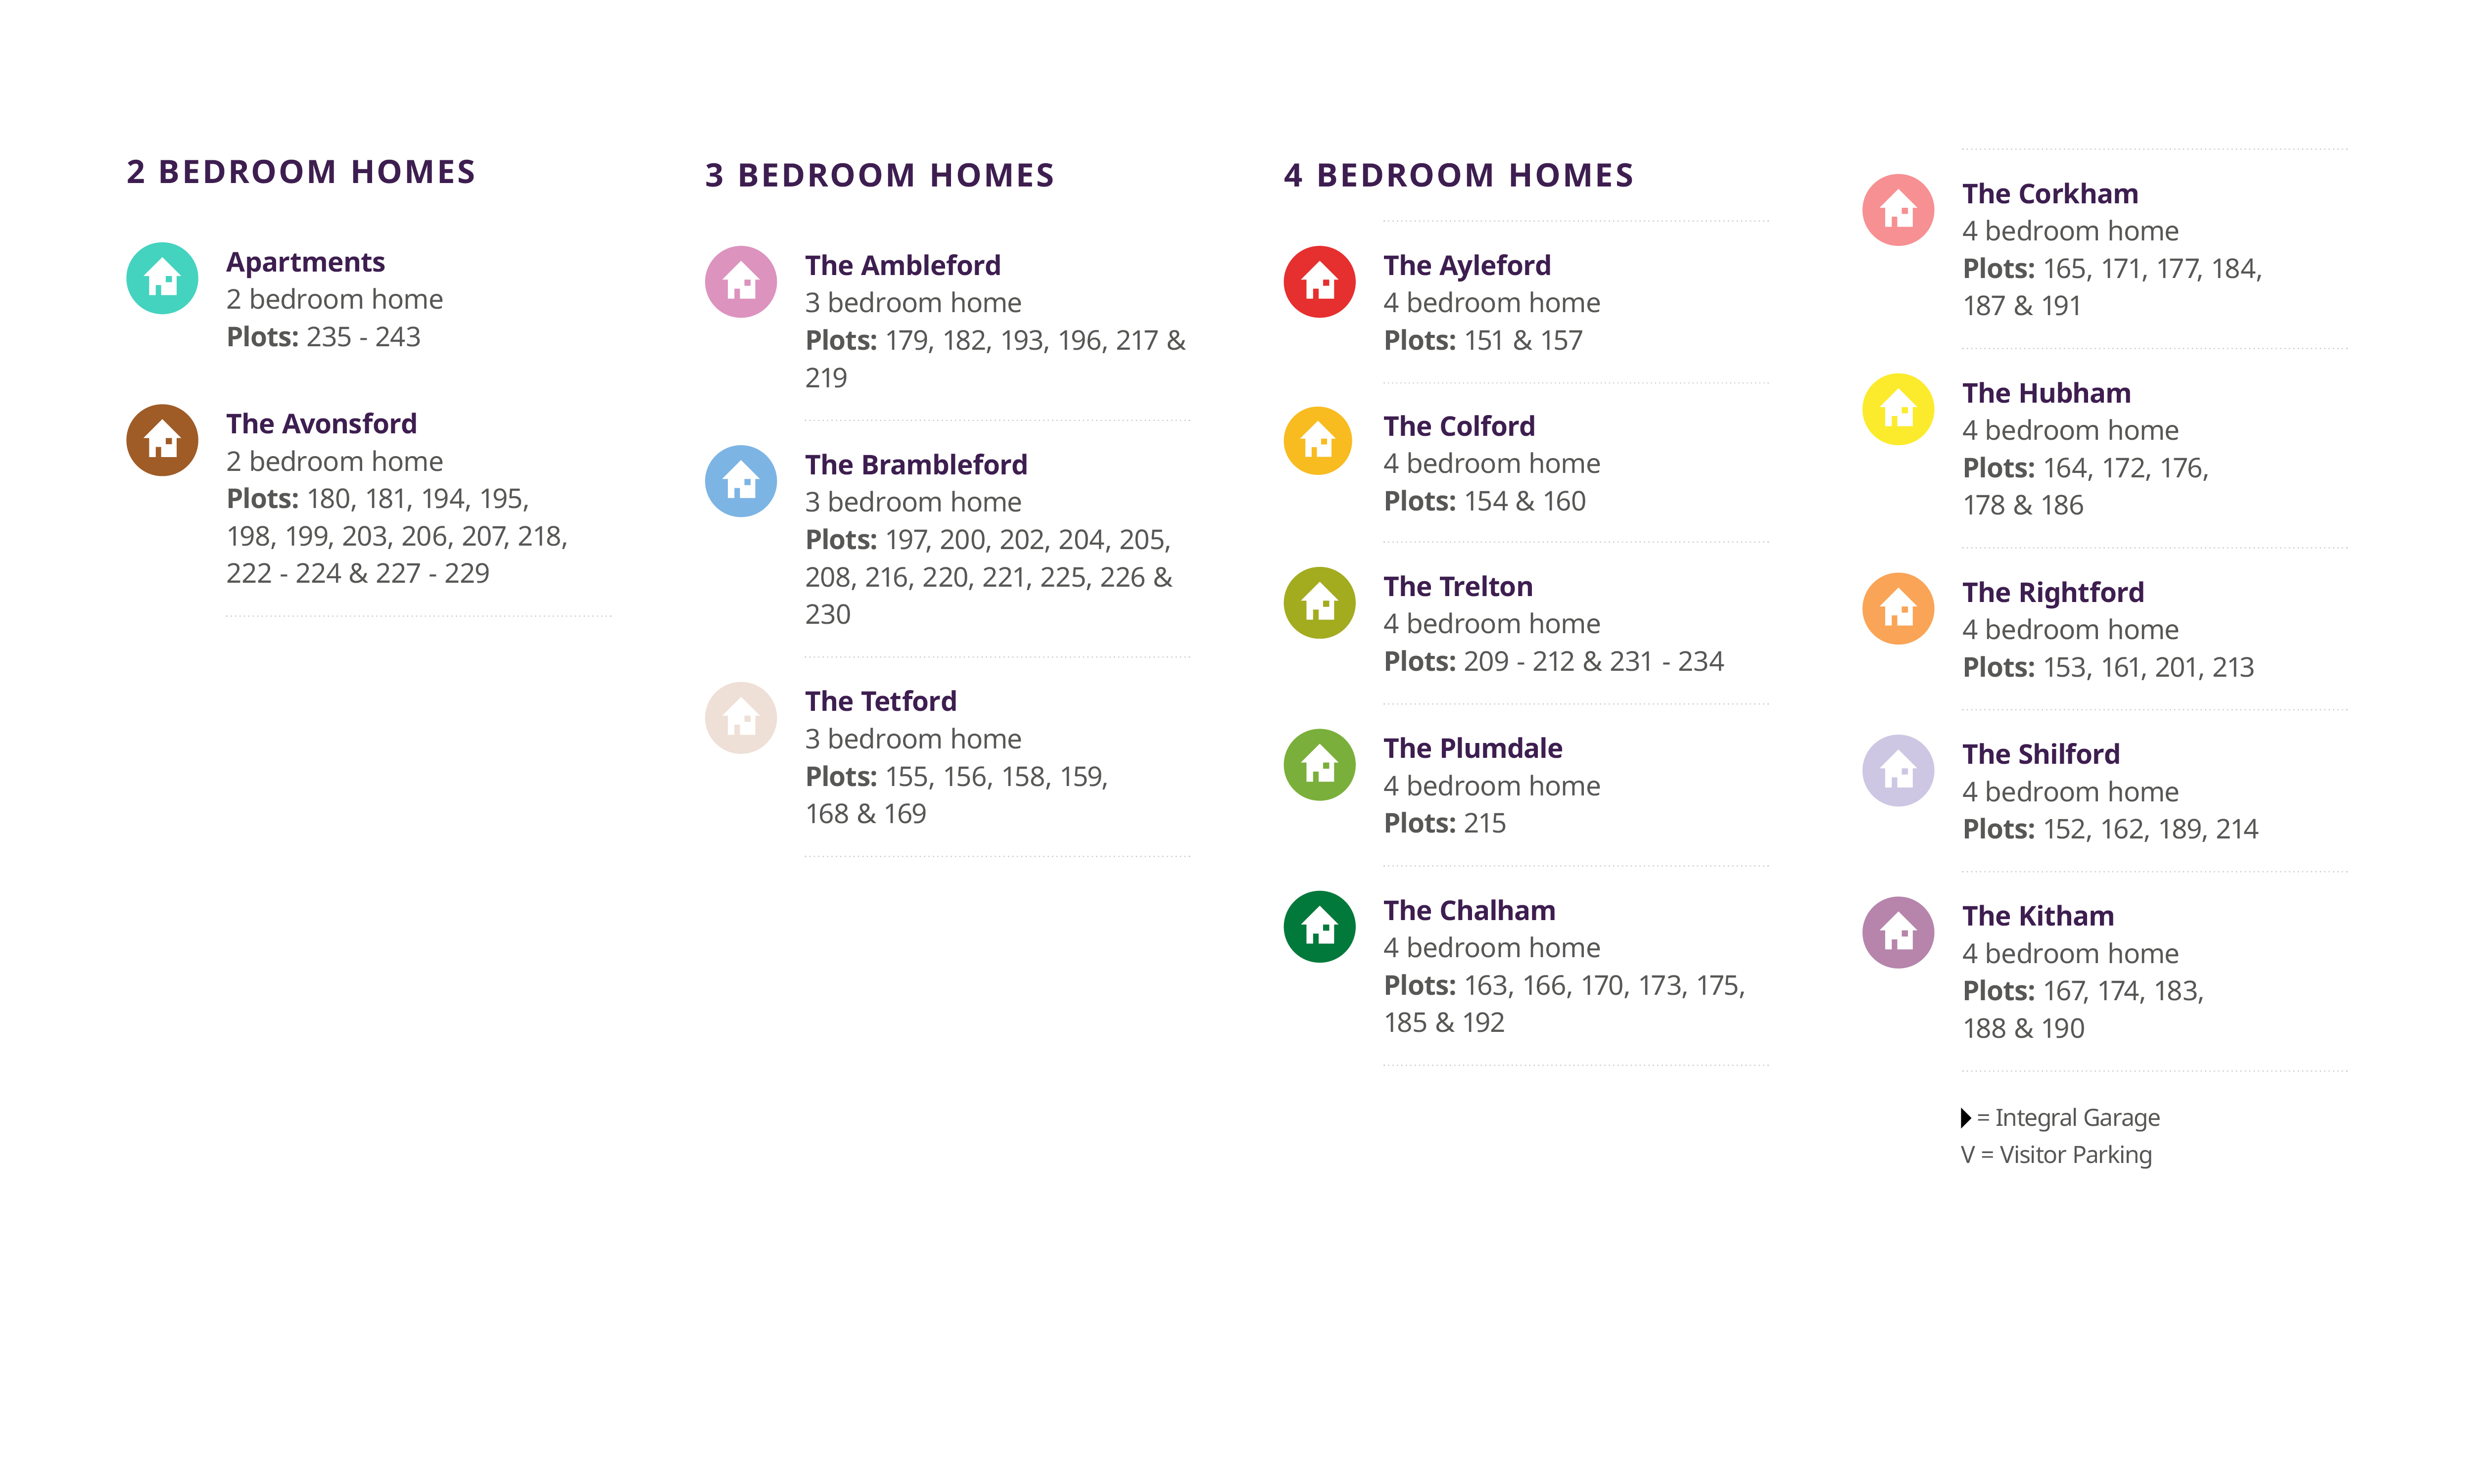This screenshot has width=2474, height=1484.
Task: Select the yellow Hubham house icon
Action: 1898,409
